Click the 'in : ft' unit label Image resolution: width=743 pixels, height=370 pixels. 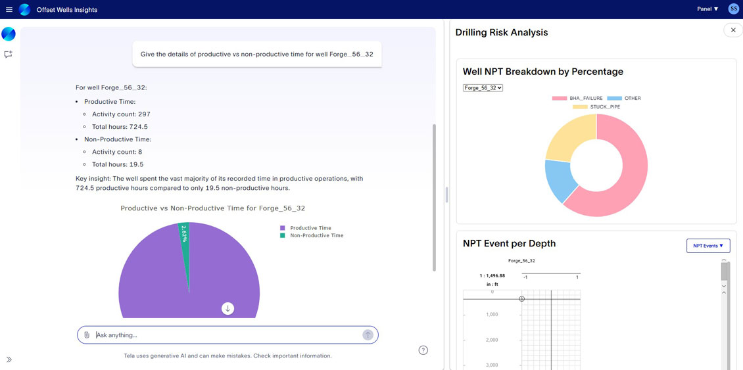[491, 285]
